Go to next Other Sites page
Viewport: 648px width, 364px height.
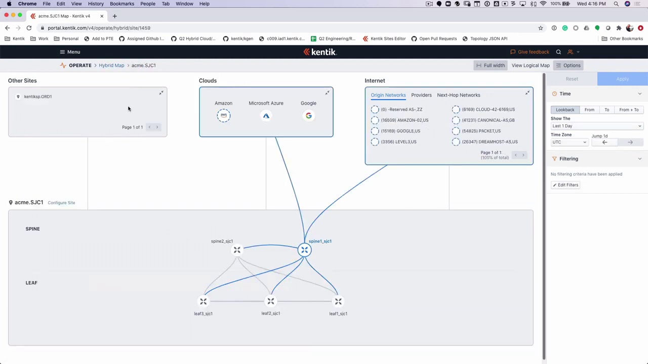[x=157, y=127]
